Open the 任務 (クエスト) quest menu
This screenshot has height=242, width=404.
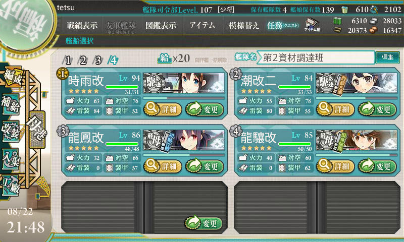click(x=283, y=26)
